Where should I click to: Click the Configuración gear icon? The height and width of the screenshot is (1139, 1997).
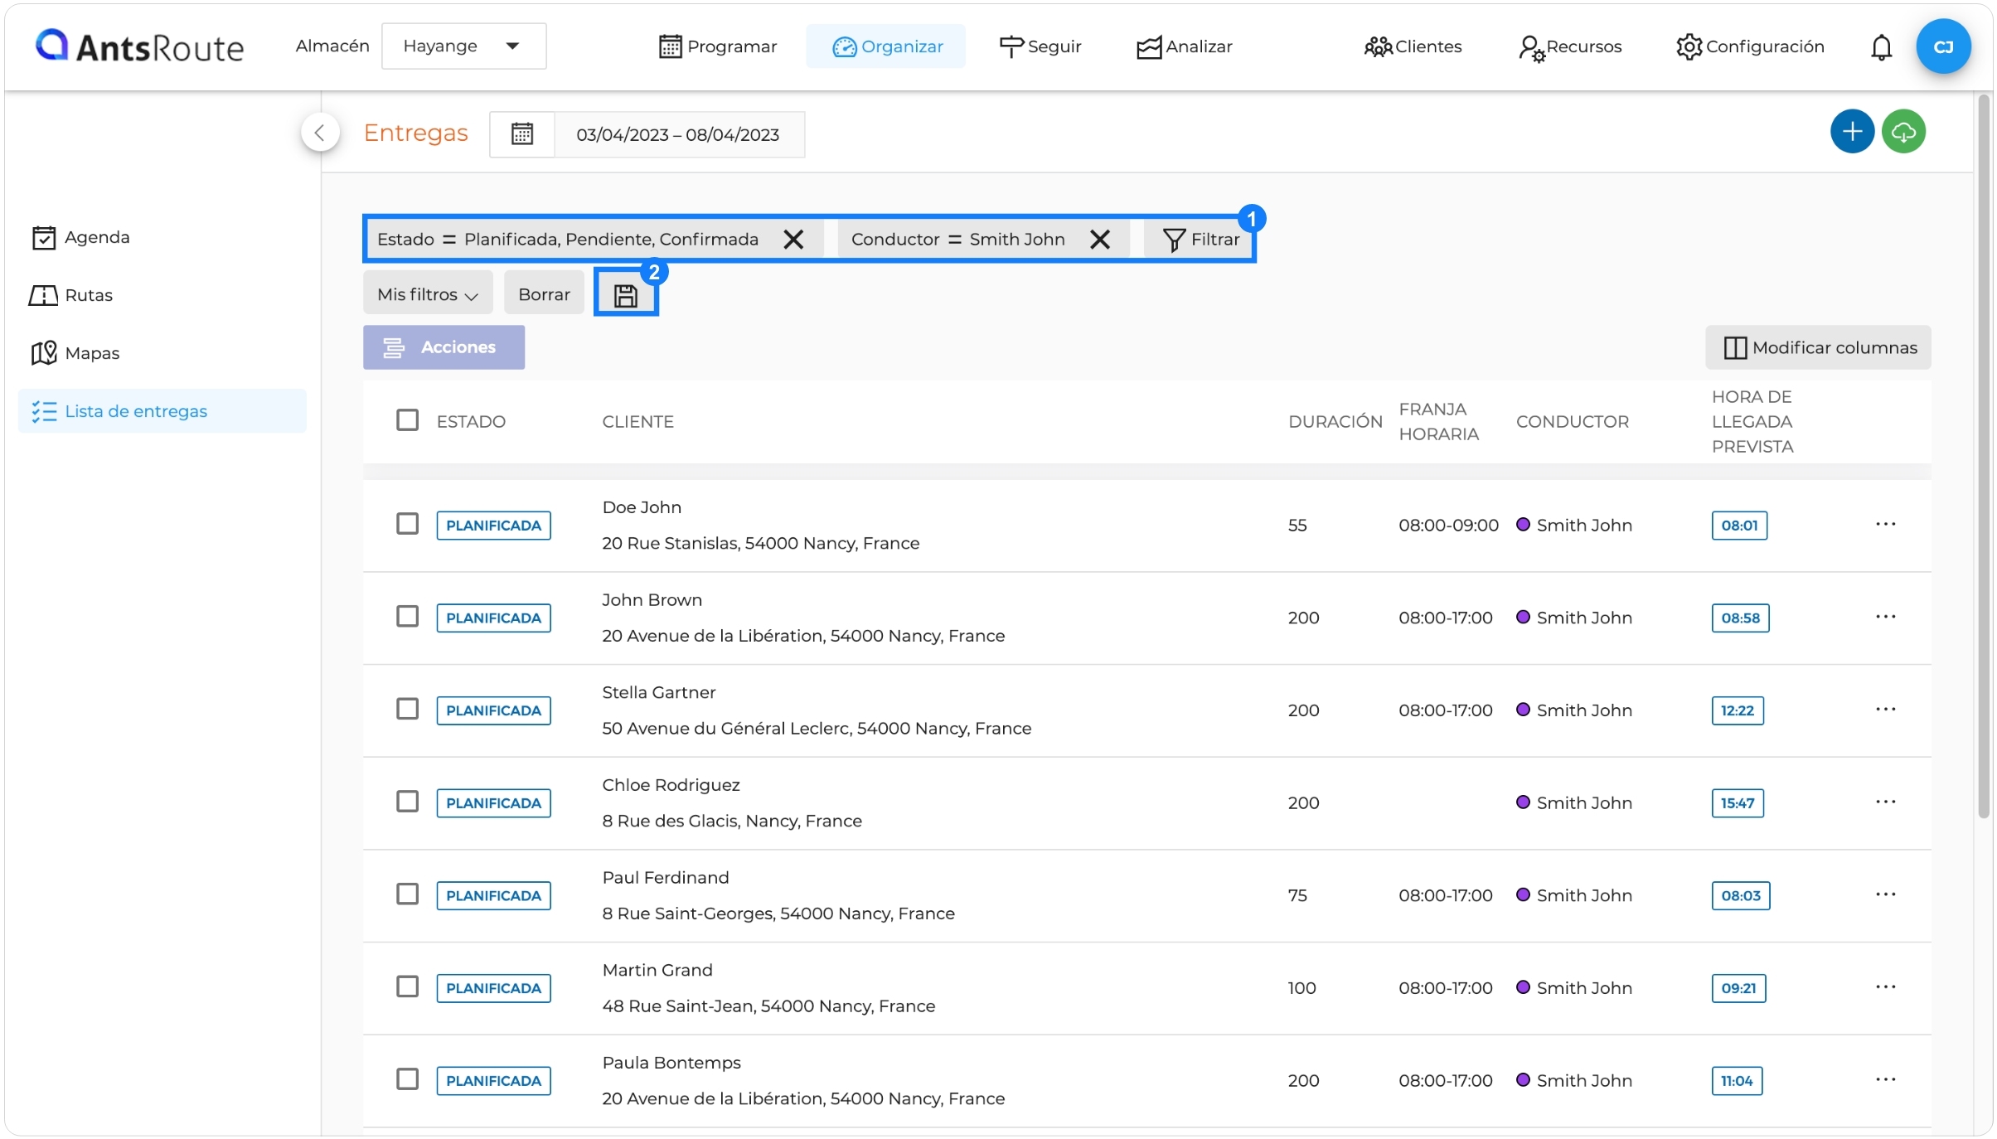pos(1689,46)
